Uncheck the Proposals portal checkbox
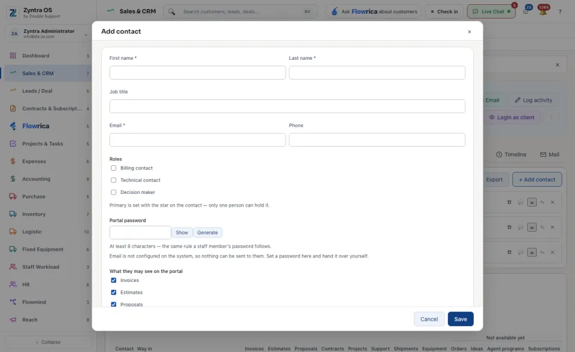The width and height of the screenshot is (575, 352). pos(113,304)
